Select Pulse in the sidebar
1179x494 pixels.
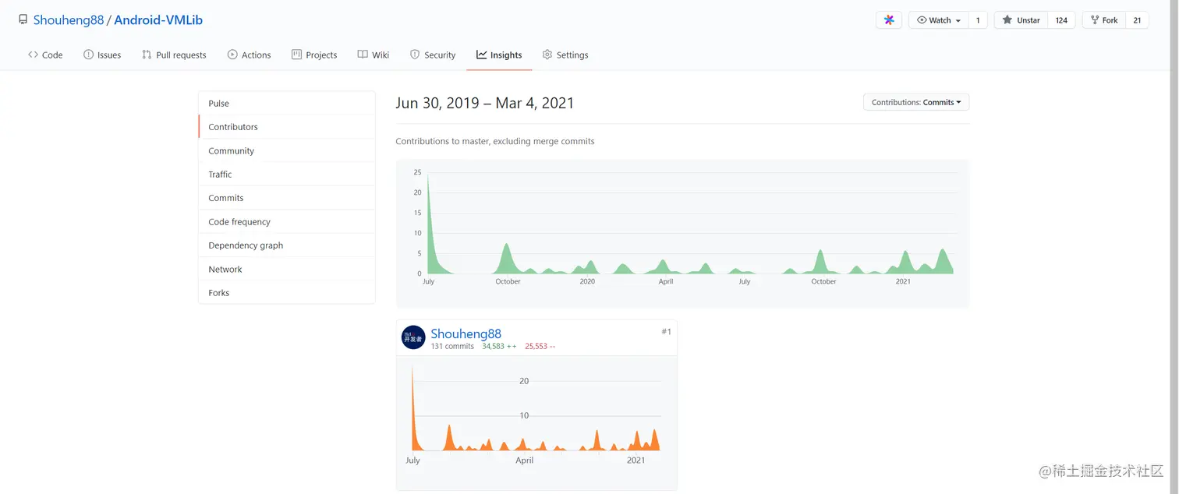[x=287, y=104]
